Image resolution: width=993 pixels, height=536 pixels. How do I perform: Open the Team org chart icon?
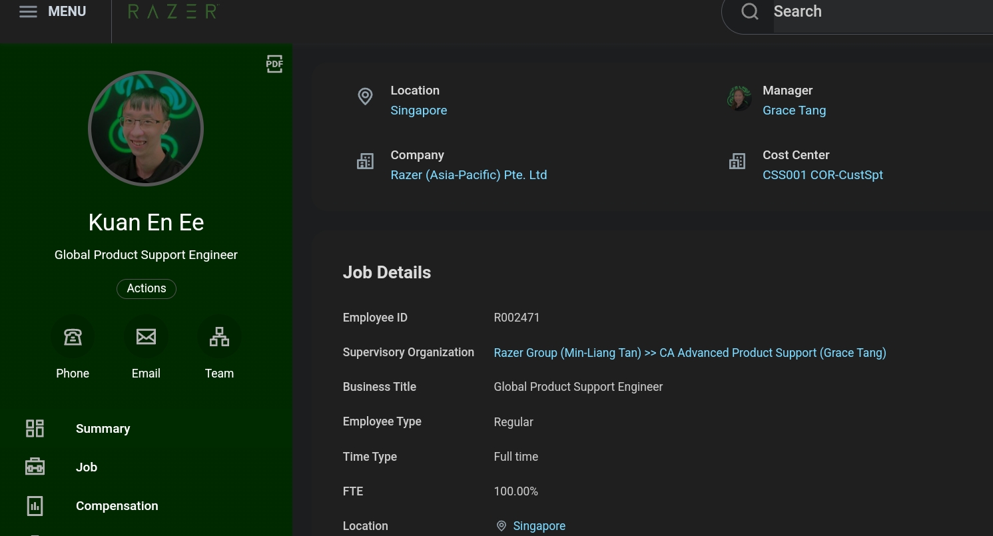pyautogui.click(x=219, y=337)
